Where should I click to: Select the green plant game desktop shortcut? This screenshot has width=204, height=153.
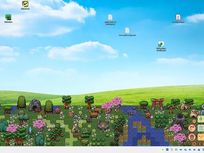(x=8, y=18)
